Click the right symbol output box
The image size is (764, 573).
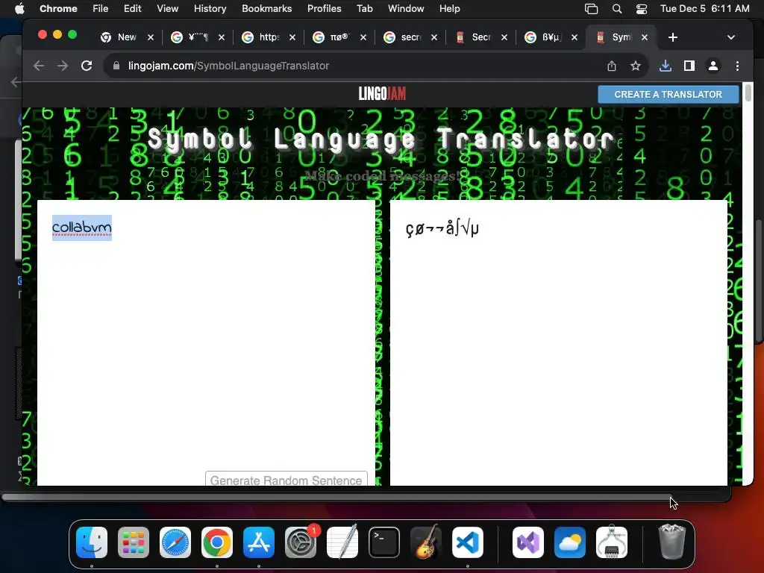point(558,342)
